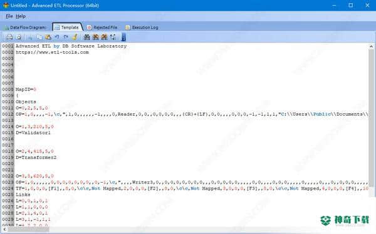
Task: Click the broom Clear icon
Action: click(75, 37)
